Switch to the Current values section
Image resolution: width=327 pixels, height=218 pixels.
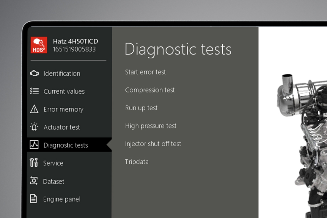64,91
